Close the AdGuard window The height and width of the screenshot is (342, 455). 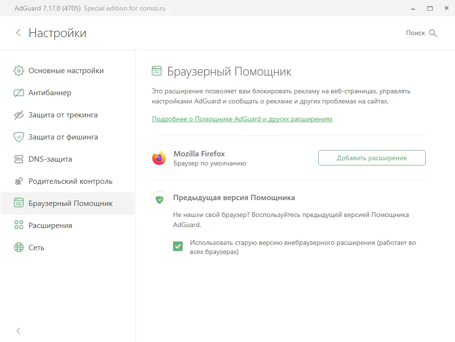[447, 8]
